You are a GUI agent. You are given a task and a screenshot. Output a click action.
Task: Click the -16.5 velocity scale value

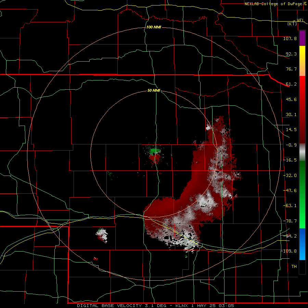click(x=290, y=160)
